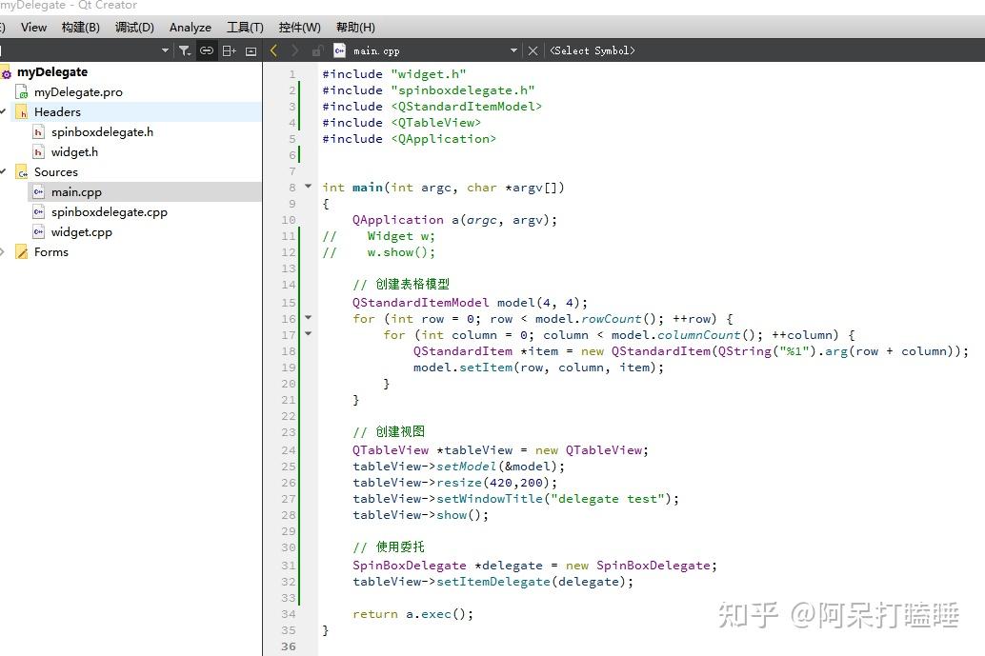The width and height of the screenshot is (985, 656).
Task: Collapse the Sources folder arrow
Action: point(3,172)
